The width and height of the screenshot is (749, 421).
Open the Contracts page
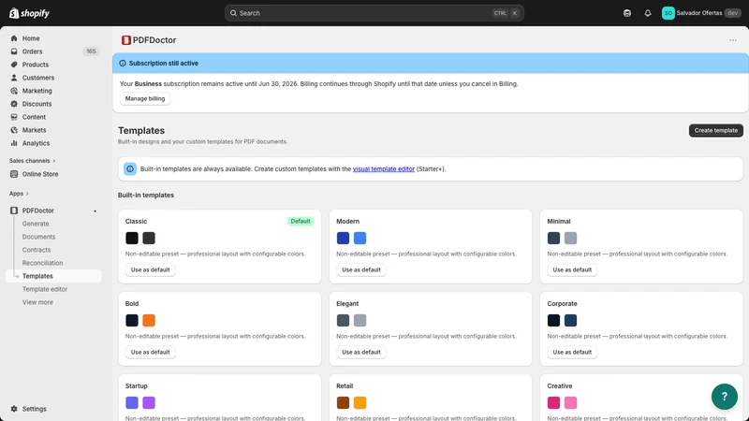point(37,250)
